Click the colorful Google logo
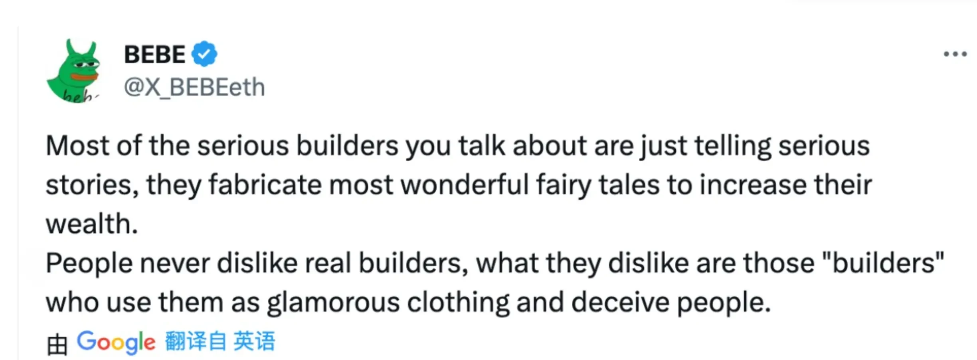The height and width of the screenshot is (360, 977). coord(116,342)
